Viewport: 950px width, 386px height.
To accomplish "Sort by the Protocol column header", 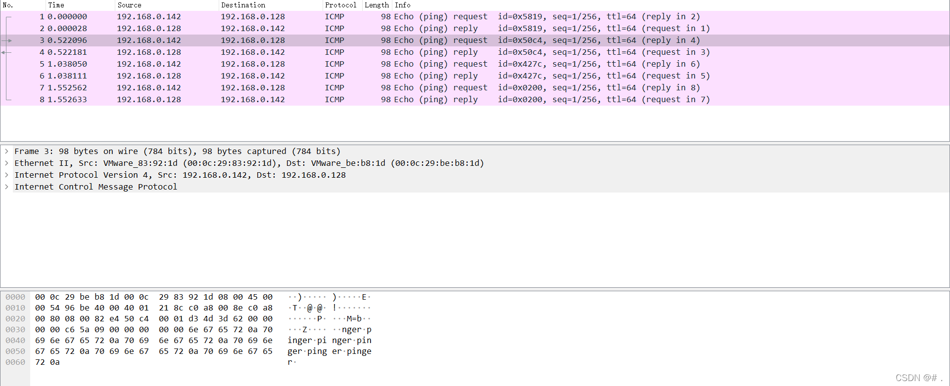I will (342, 5).
